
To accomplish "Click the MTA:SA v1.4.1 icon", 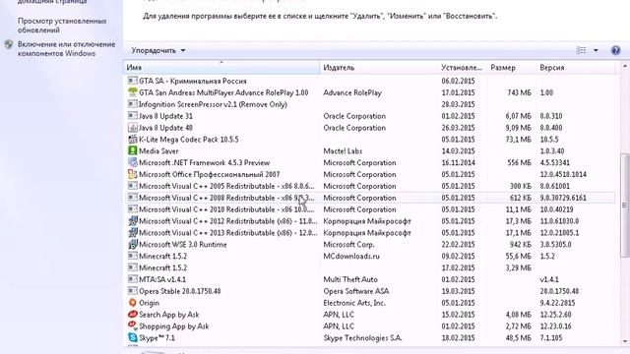I will click(x=133, y=279).
